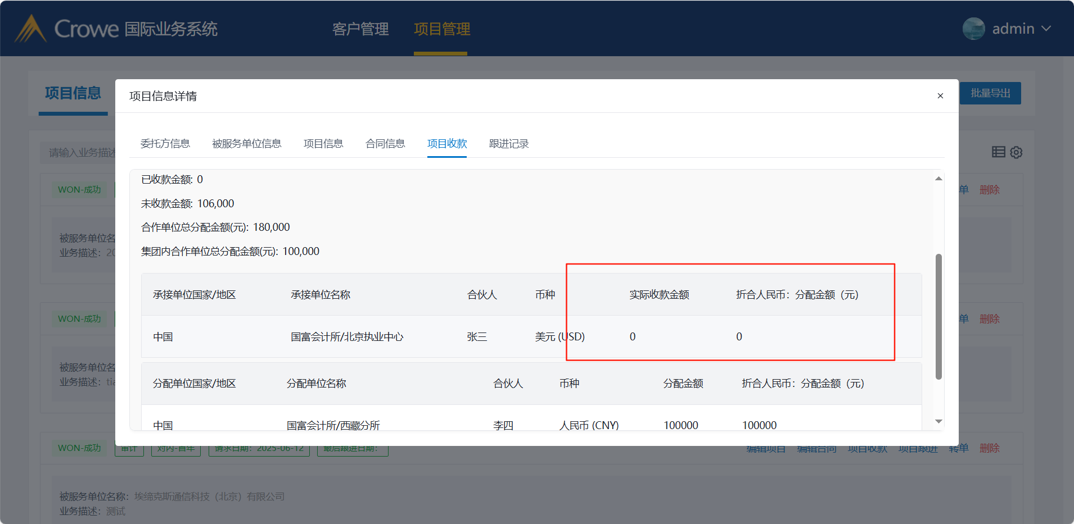The image size is (1074, 524).
Task: Click the 批量导出 button
Action: (x=990, y=93)
